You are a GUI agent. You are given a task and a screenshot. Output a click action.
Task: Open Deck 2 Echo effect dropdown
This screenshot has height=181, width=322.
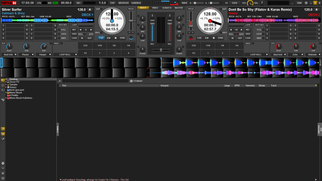coord(296,55)
